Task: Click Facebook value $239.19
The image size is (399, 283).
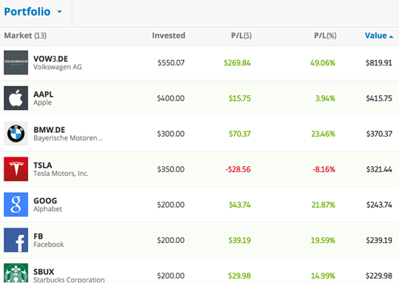Action: 379,240
